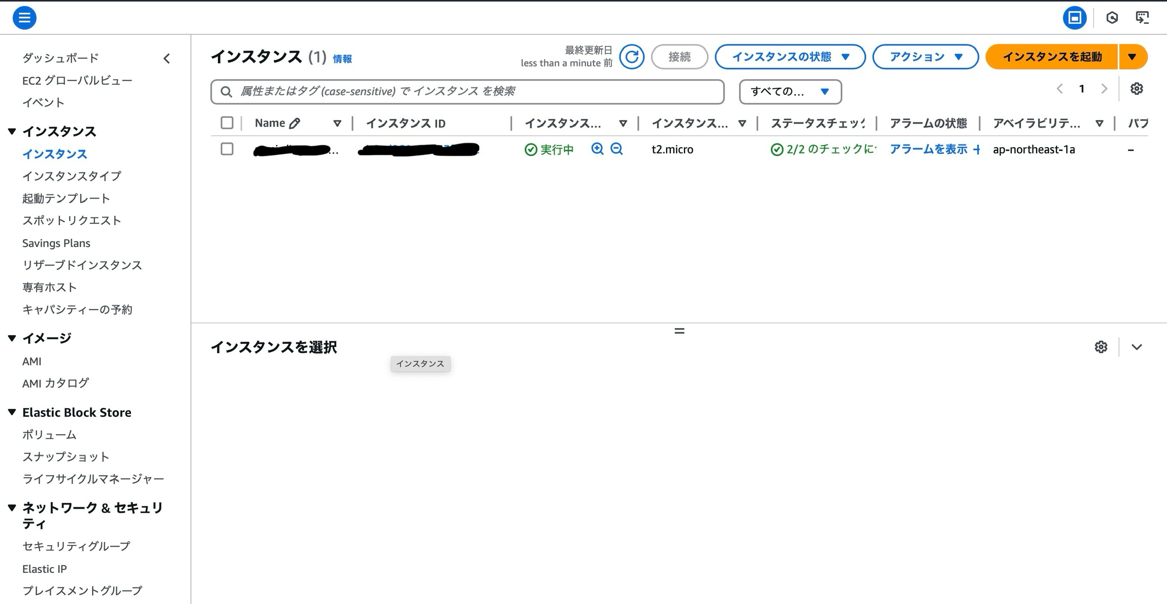1167x604 pixels.
Task: Go to ボリューム in sidebar
Action: [49, 435]
